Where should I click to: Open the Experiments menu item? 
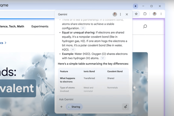(x=40, y=26)
